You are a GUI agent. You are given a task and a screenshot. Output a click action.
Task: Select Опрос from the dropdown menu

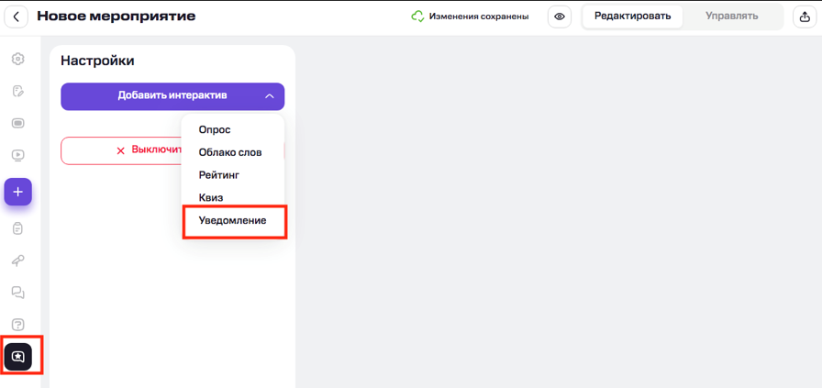click(x=215, y=129)
